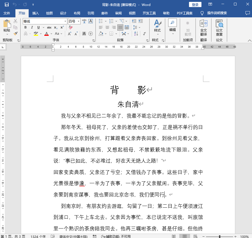Screen dimensions: 252x238
Task: Switch to the 插入 Insert tab
Action: click(x=35, y=13)
